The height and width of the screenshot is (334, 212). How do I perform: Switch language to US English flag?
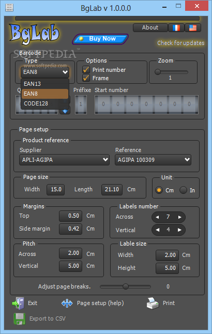click(193, 28)
